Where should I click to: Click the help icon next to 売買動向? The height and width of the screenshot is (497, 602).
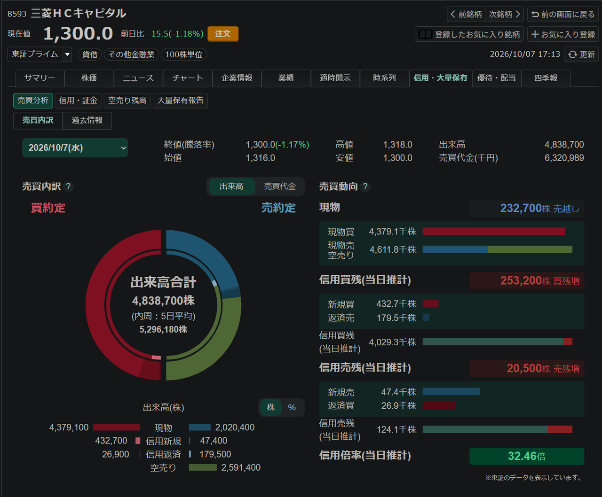(x=365, y=186)
